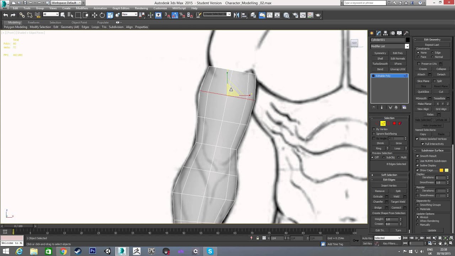Switch to Hierarchy command panel tab
455x256 pixels.
[386, 33]
